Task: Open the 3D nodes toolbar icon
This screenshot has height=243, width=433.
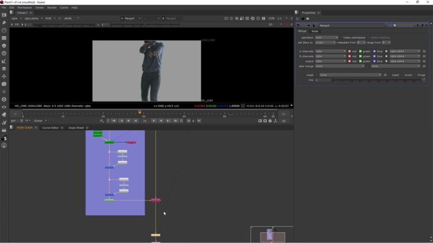Action: (4, 84)
